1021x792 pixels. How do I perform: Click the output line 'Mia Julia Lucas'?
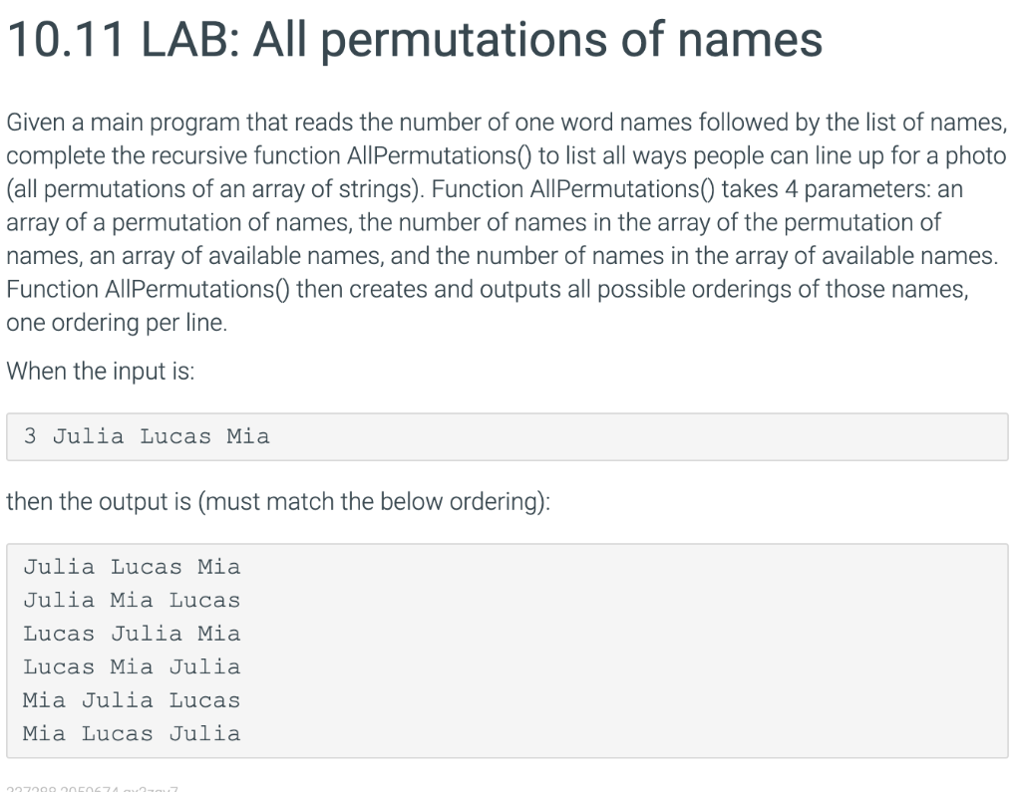tap(133, 700)
